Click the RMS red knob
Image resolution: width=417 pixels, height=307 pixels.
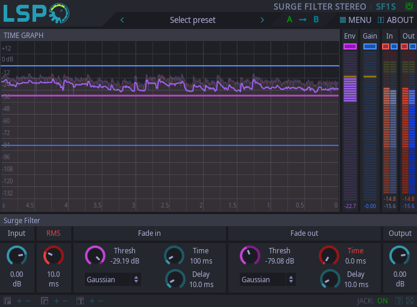(54, 255)
